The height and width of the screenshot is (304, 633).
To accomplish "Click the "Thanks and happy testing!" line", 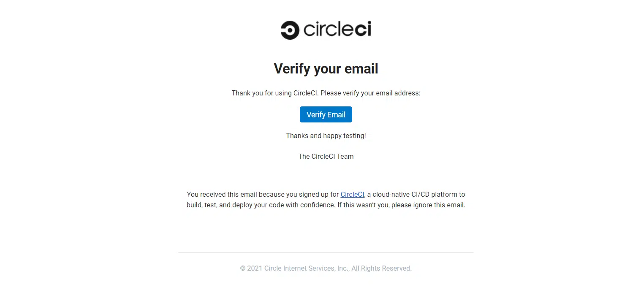I will click(x=326, y=136).
